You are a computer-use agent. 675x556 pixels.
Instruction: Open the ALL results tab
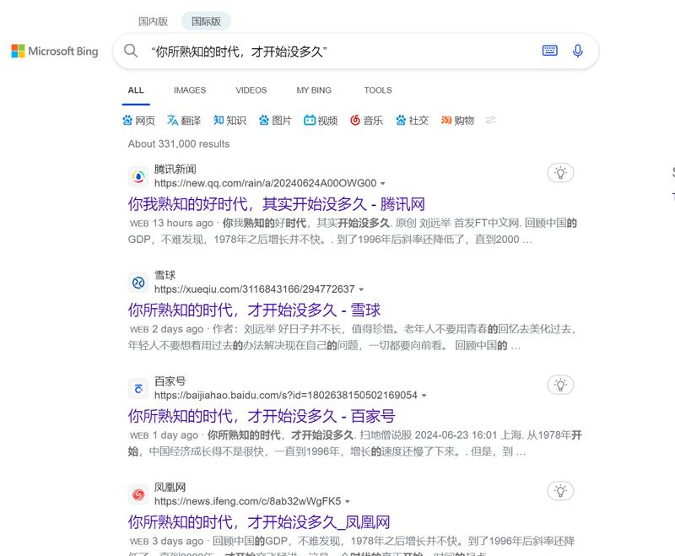point(136,90)
